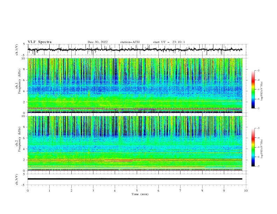Click the "8" kHz tick of ch.2 spectrogram
Image resolution: width=277 pixels, height=214 pixels.
pos(25,127)
